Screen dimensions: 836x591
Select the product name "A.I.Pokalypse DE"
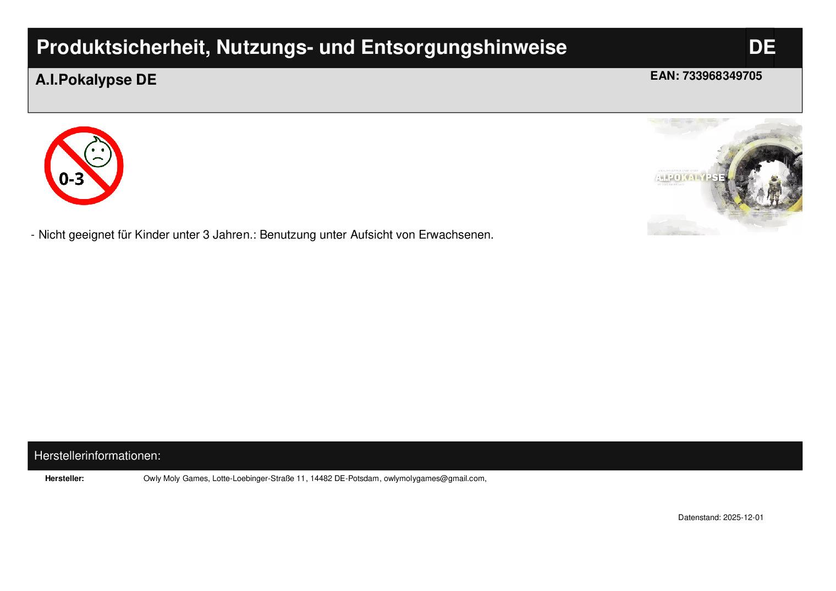(x=96, y=80)
